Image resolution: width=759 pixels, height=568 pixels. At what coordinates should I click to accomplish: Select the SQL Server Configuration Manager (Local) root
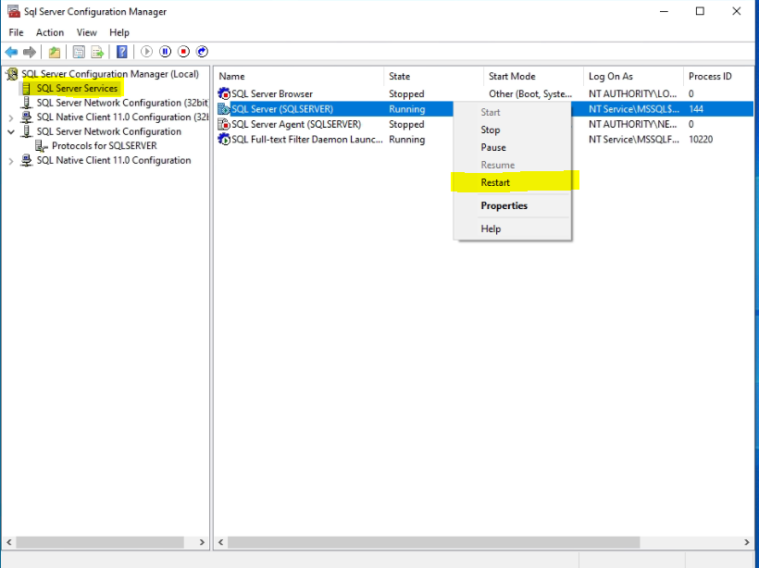110,74
